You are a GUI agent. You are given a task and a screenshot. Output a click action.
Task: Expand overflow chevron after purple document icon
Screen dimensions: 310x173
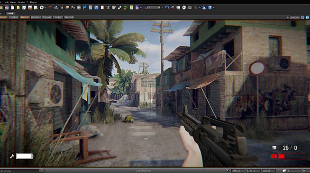pyautogui.click(x=141, y=8)
